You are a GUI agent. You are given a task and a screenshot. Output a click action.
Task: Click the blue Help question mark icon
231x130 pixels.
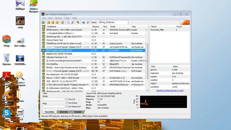tap(83, 22)
